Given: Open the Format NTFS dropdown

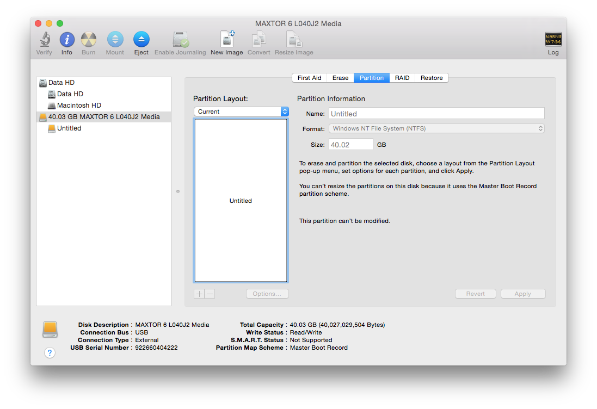Looking at the screenshot, I should [x=436, y=128].
